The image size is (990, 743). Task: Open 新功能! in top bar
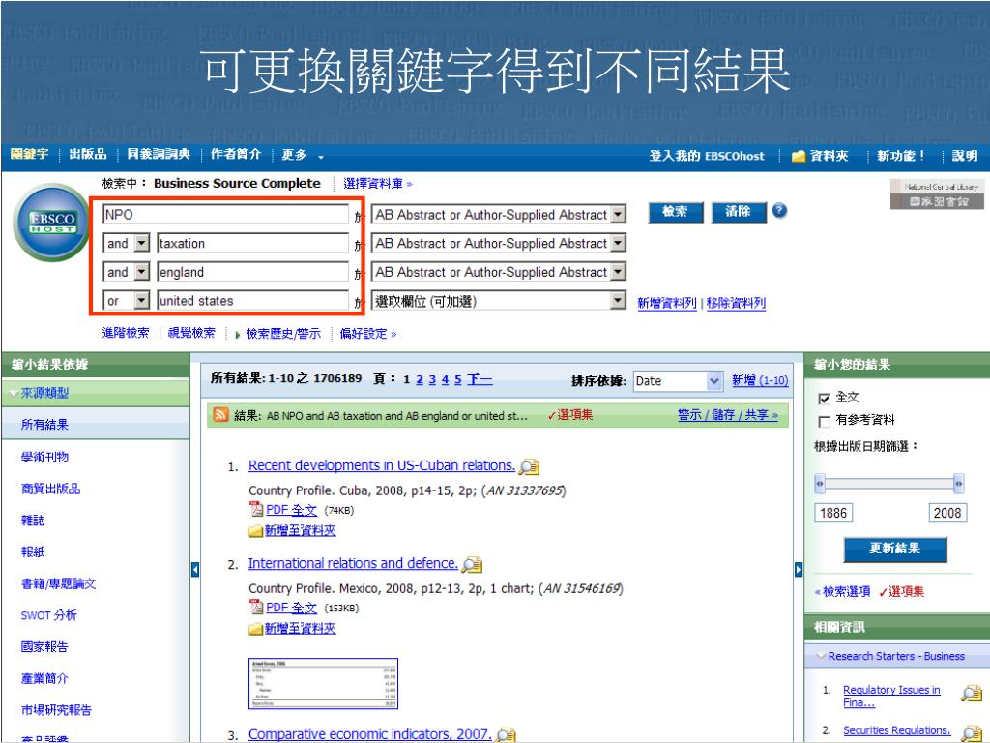pos(901,156)
